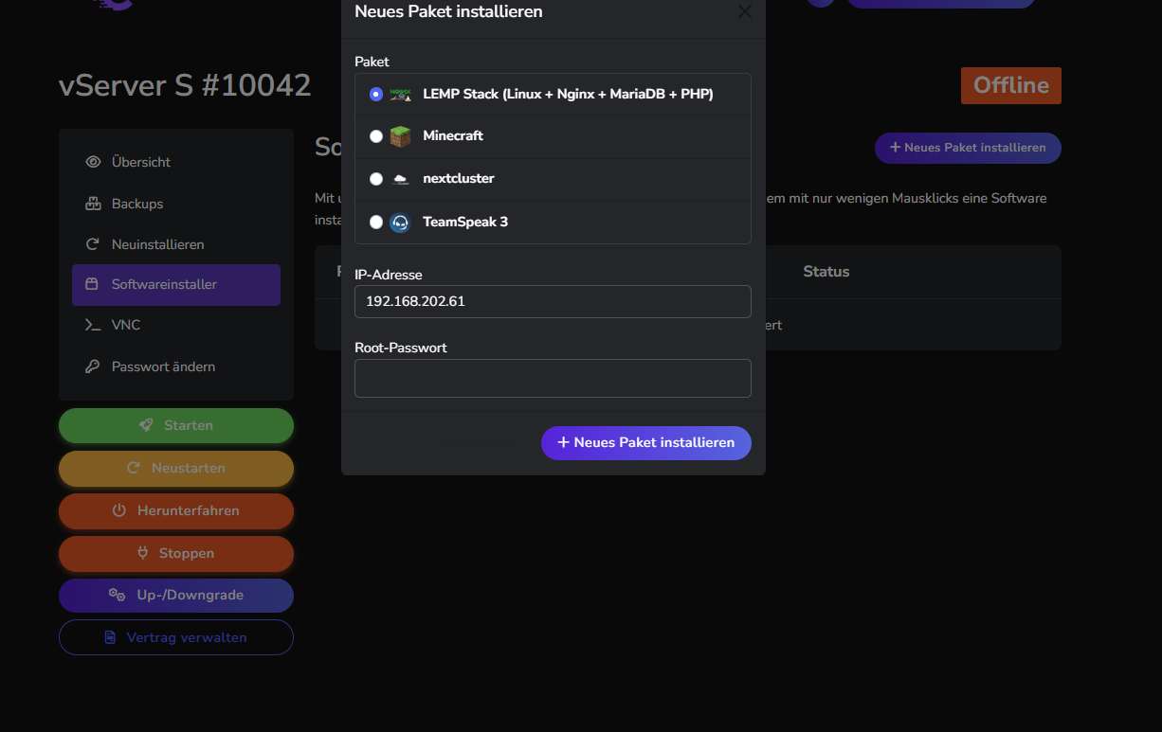Close the Neues Paket installieren dialog
This screenshot has height=732, width=1162.
point(745,12)
